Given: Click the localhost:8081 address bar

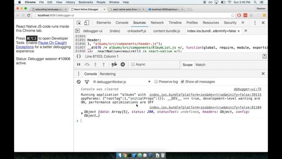Looking at the screenshot, I should point(132,15).
